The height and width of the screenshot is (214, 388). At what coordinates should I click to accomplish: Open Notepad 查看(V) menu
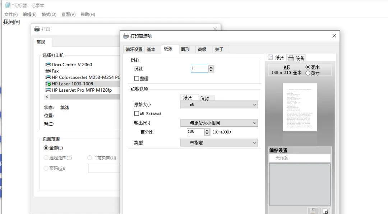(x=69, y=14)
